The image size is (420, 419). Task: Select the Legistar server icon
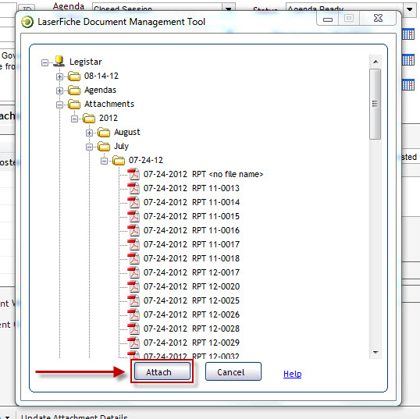point(59,62)
